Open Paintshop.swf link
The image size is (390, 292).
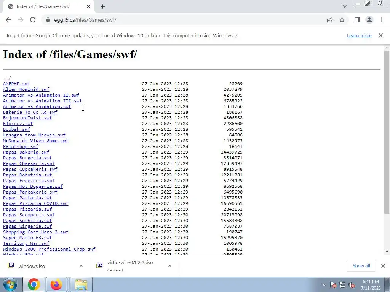[x=21, y=146]
